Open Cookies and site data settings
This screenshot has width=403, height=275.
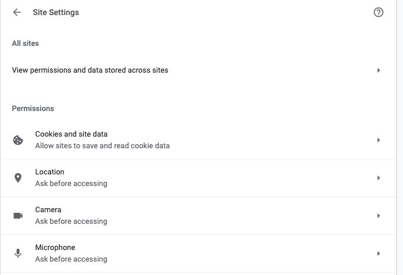point(71,134)
